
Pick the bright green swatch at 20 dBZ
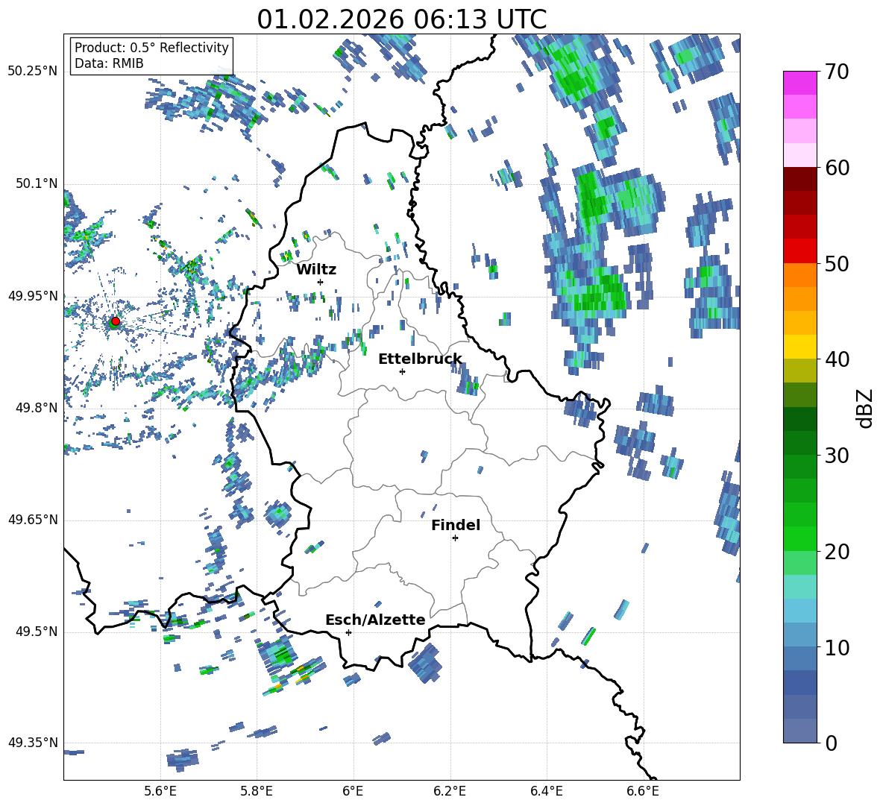point(799,538)
